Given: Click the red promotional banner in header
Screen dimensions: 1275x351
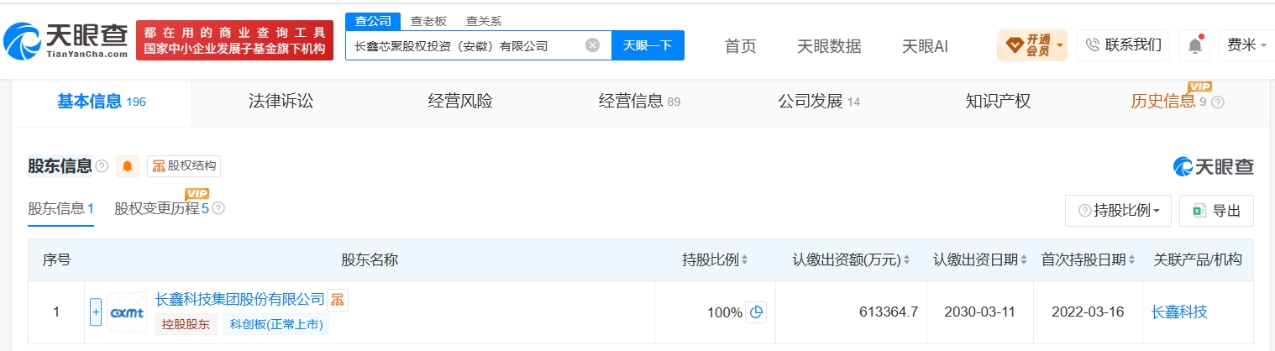Looking at the screenshot, I should [x=234, y=40].
